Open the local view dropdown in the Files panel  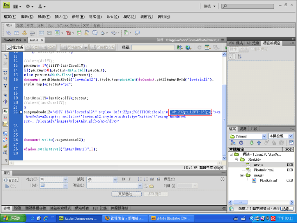click(x=281, y=136)
